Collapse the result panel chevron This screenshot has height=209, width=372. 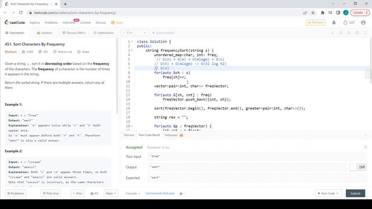point(366,135)
